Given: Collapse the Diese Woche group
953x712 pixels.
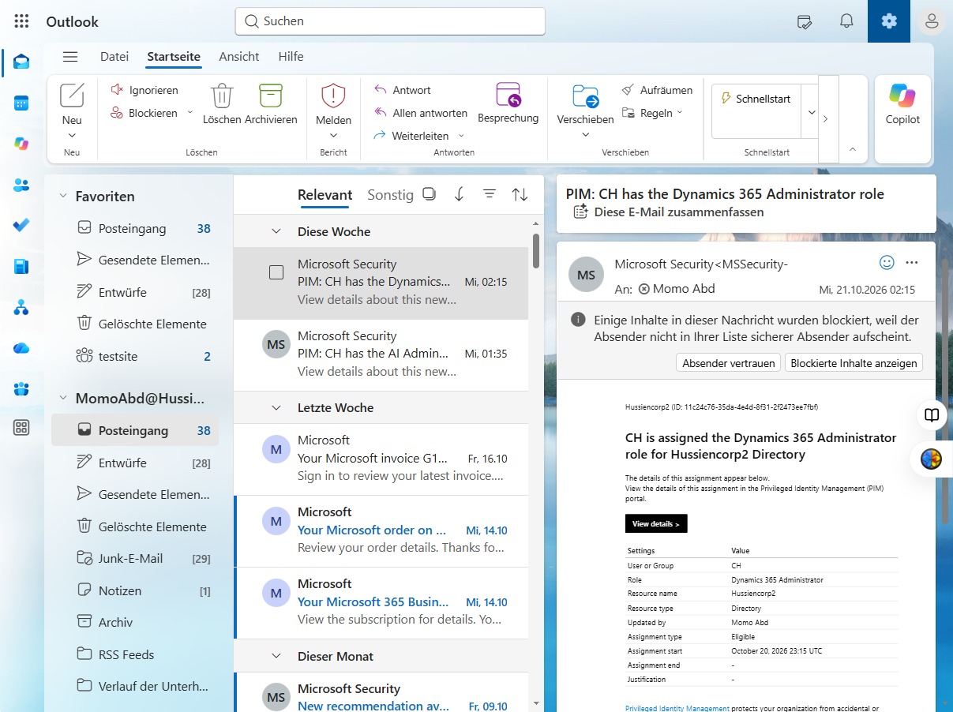Looking at the screenshot, I should point(276,231).
